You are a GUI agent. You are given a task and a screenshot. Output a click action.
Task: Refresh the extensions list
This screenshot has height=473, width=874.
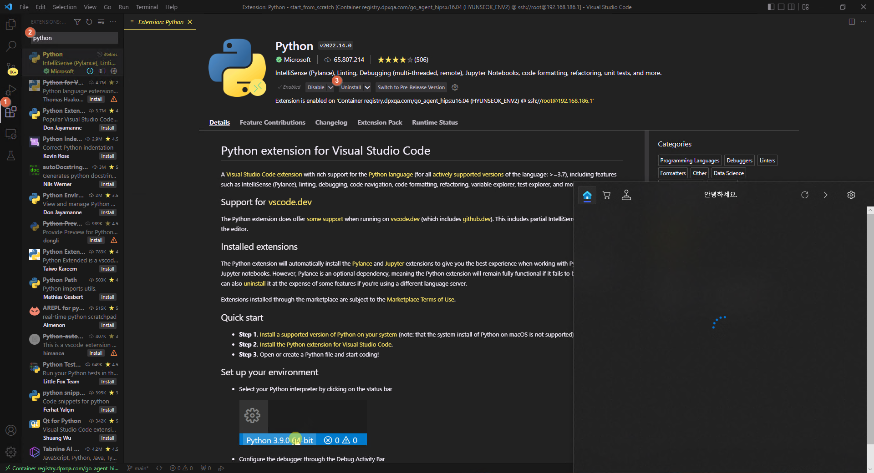(x=89, y=22)
